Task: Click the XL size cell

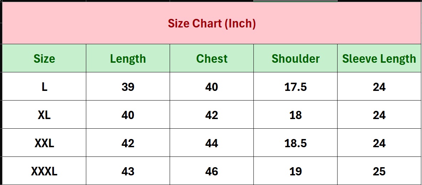Action: click(x=44, y=115)
